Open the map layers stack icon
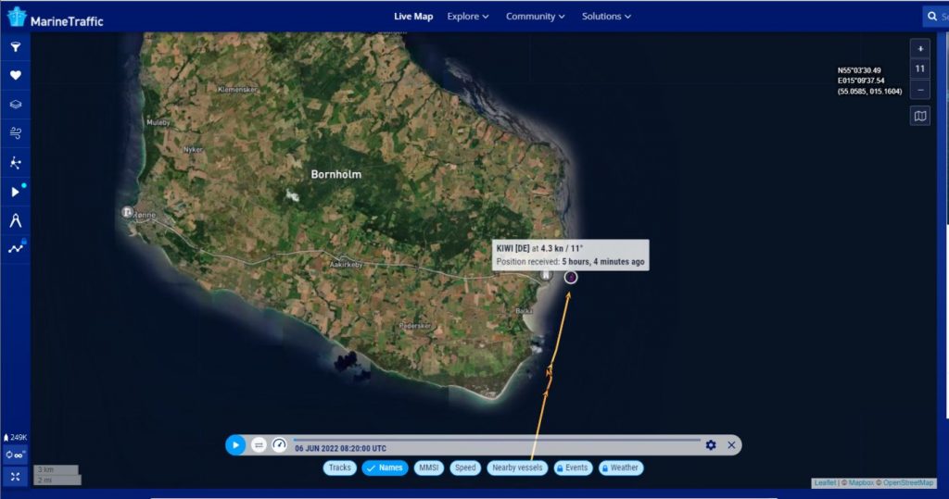 click(15, 105)
